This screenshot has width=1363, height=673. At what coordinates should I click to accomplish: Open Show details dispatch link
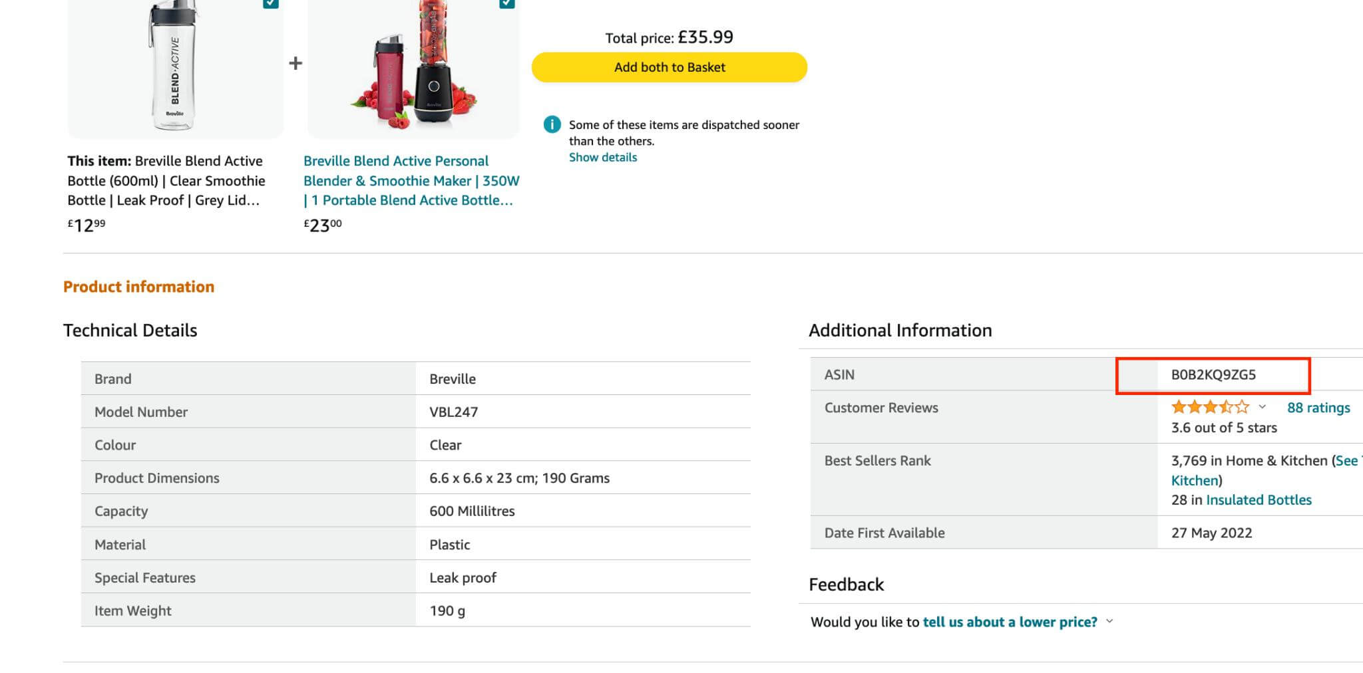(x=603, y=157)
